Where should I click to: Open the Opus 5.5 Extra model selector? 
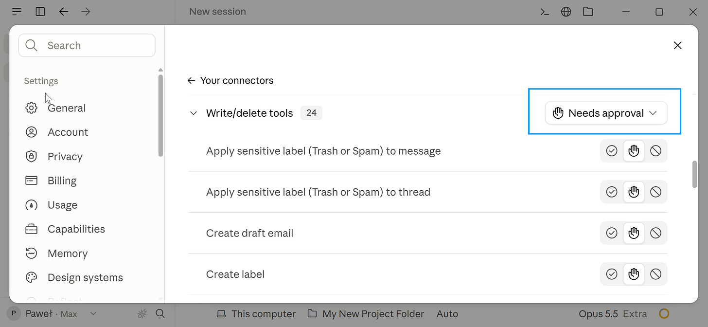[613, 314]
